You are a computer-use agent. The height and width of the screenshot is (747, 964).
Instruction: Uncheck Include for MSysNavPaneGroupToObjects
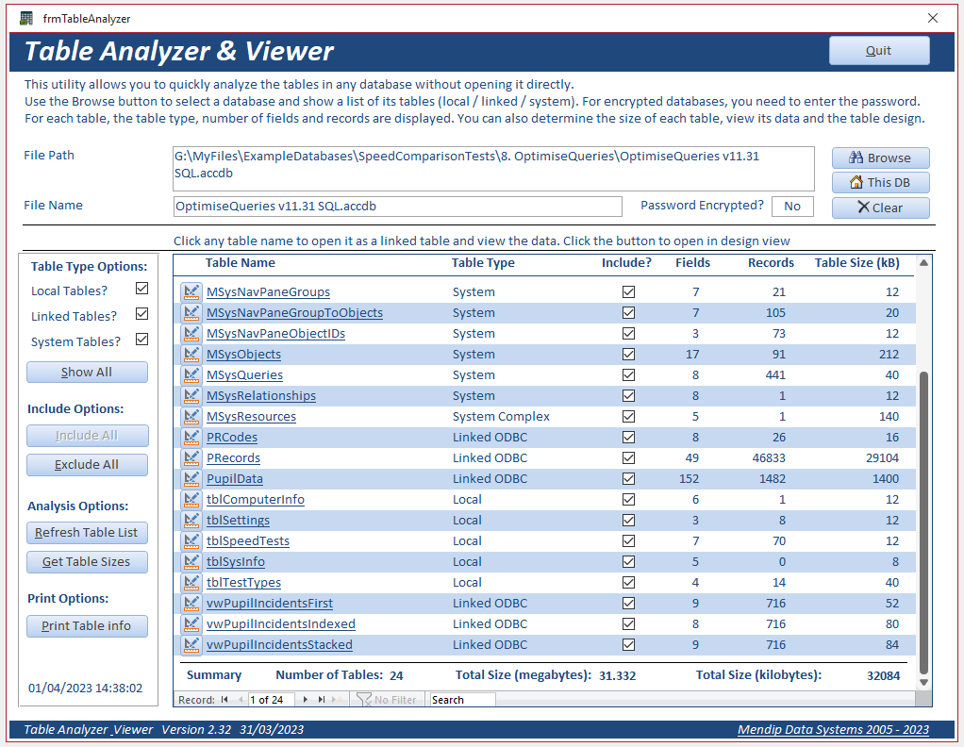[628, 313]
